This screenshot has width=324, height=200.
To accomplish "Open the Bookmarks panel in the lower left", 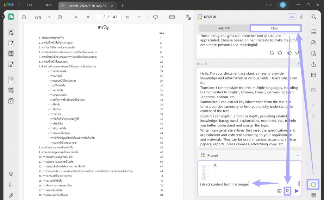I will (11, 184).
